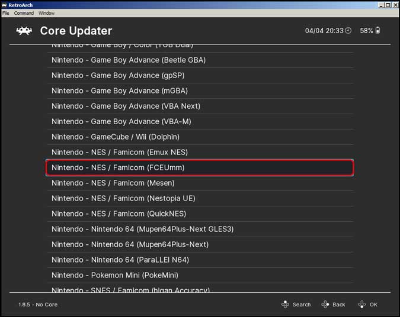400x317 pixels.
Task: Open the Command menu
Action: pyautogui.click(x=24, y=13)
